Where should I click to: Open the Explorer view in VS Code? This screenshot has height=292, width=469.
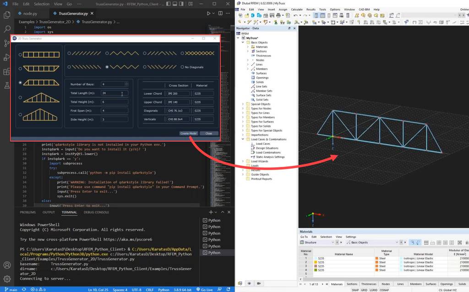[x=7, y=15]
